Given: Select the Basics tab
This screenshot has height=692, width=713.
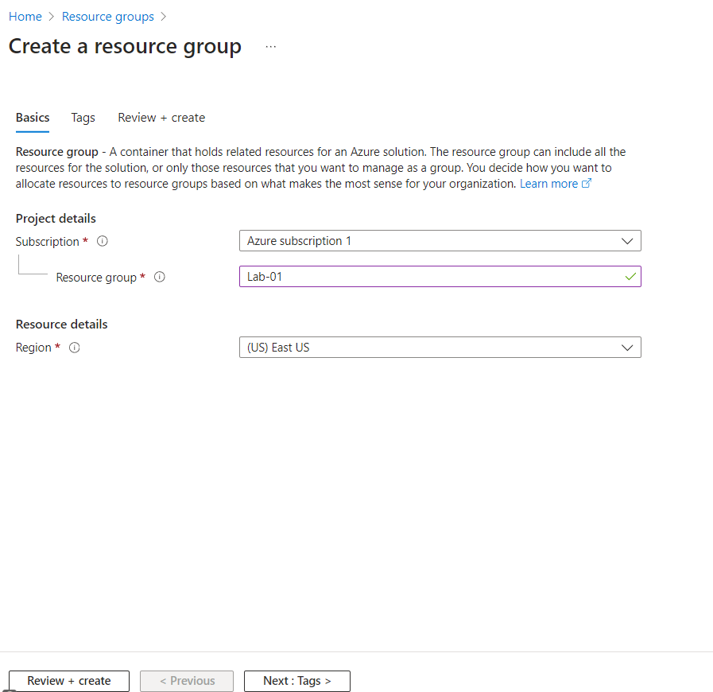Looking at the screenshot, I should (x=32, y=118).
